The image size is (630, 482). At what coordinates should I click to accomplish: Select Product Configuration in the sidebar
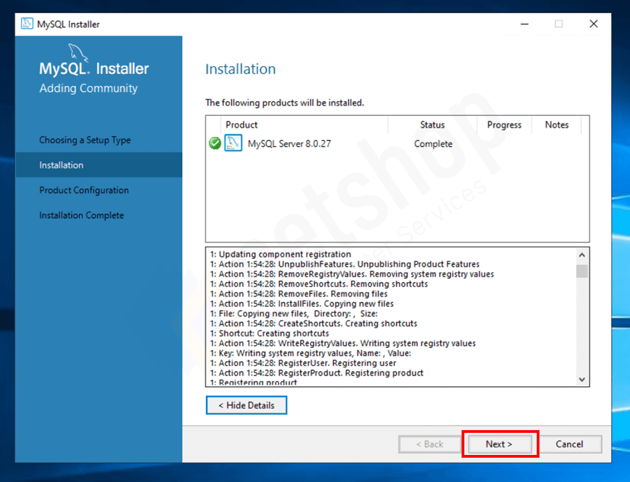83,190
